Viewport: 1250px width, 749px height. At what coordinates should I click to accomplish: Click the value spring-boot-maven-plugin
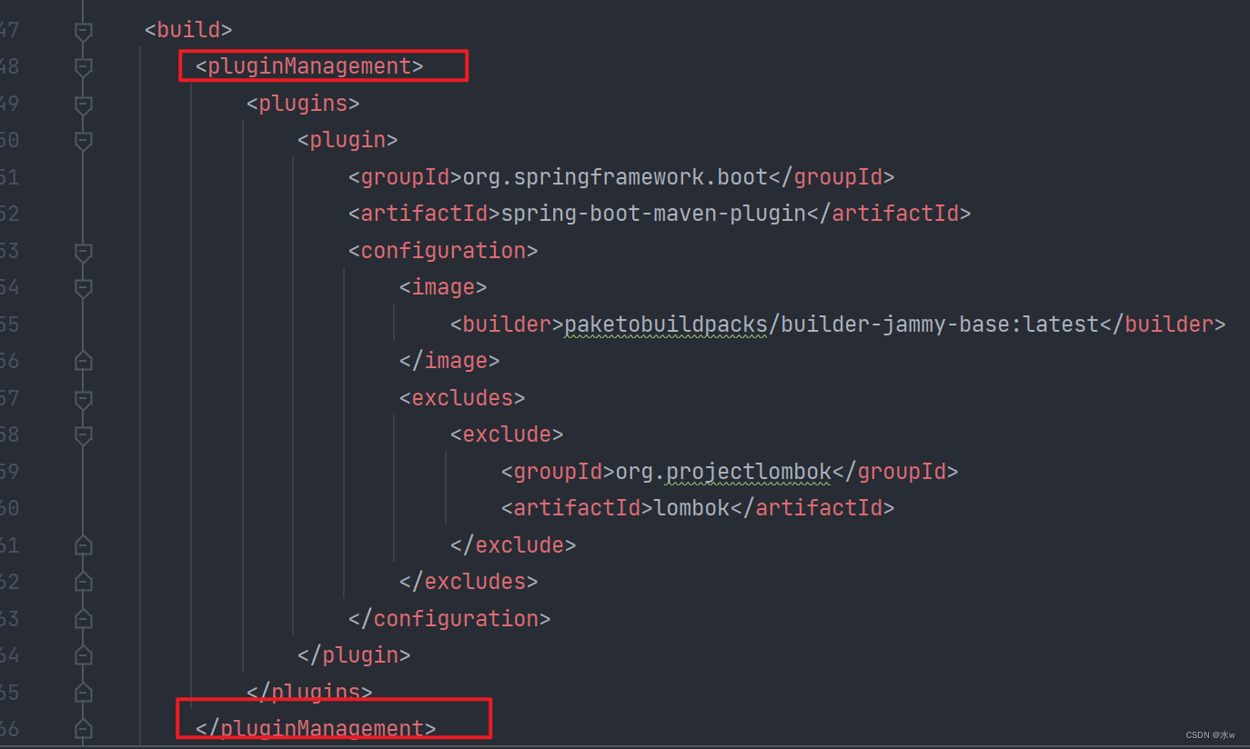654,214
